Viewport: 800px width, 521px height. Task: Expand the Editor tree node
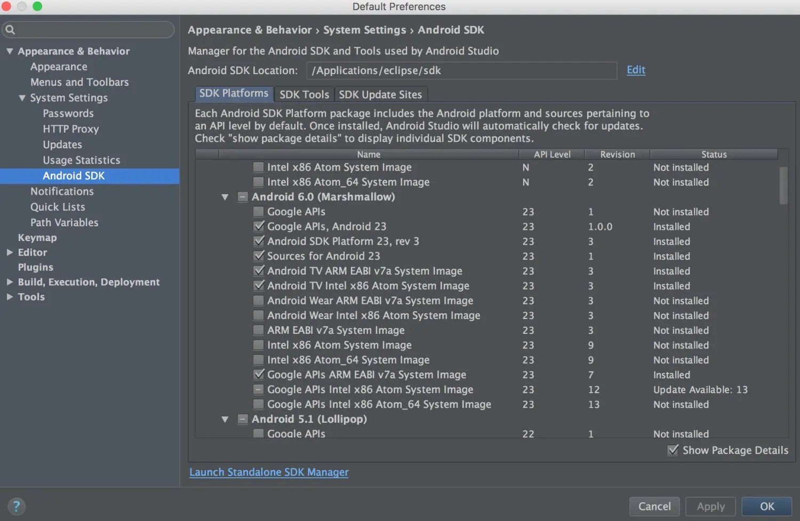10,252
